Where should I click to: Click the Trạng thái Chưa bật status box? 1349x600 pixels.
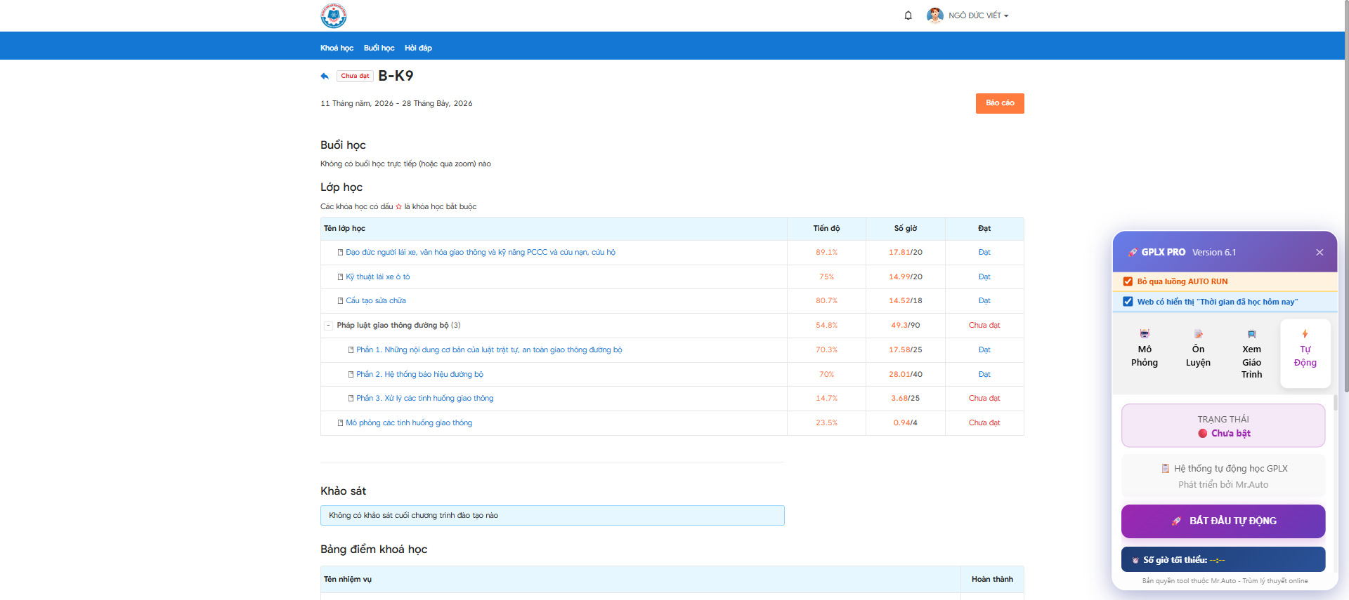[x=1223, y=425]
